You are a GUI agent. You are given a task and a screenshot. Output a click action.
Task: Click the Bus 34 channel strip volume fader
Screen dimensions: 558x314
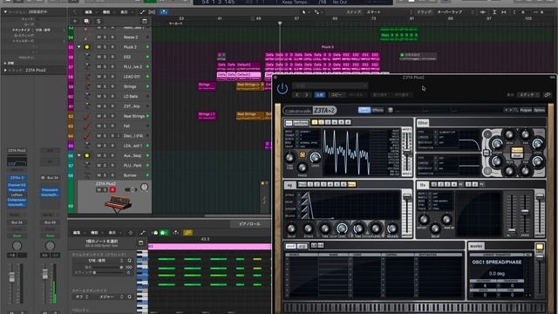pos(44,274)
